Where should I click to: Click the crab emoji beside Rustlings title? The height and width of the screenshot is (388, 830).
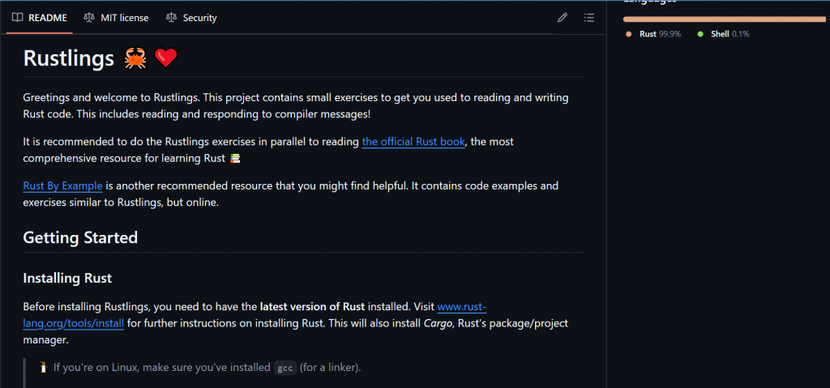pos(135,58)
